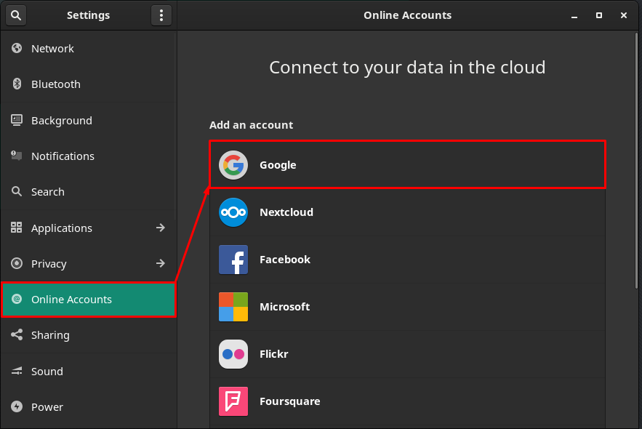Screen dimensions: 642x429
Task: Click the Online Accounts vertical scrollbar
Action: [637, 161]
